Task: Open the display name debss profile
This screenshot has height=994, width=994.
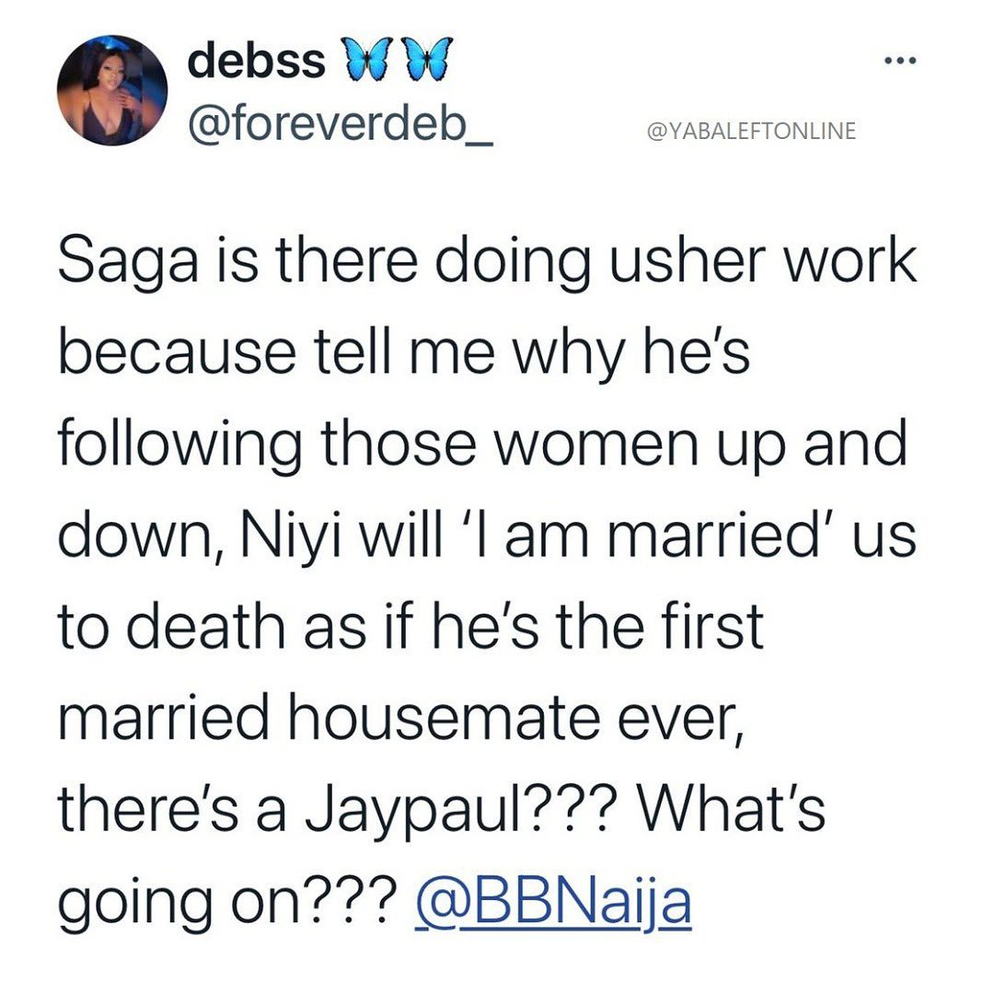Action: pos(256,63)
